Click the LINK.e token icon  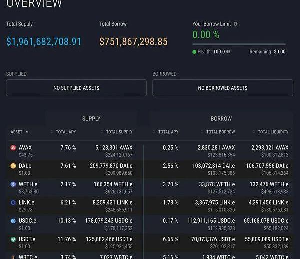coord(13,203)
